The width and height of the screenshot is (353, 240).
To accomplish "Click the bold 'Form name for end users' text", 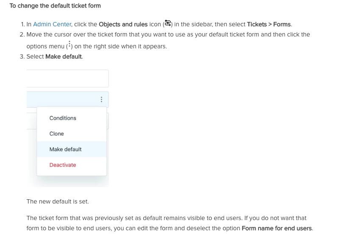I will pos(277,228).
